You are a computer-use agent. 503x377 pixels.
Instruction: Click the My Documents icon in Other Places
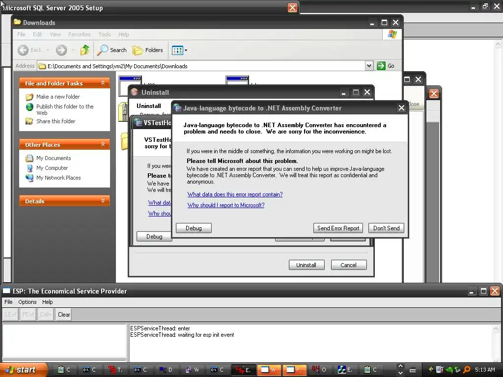29,158
